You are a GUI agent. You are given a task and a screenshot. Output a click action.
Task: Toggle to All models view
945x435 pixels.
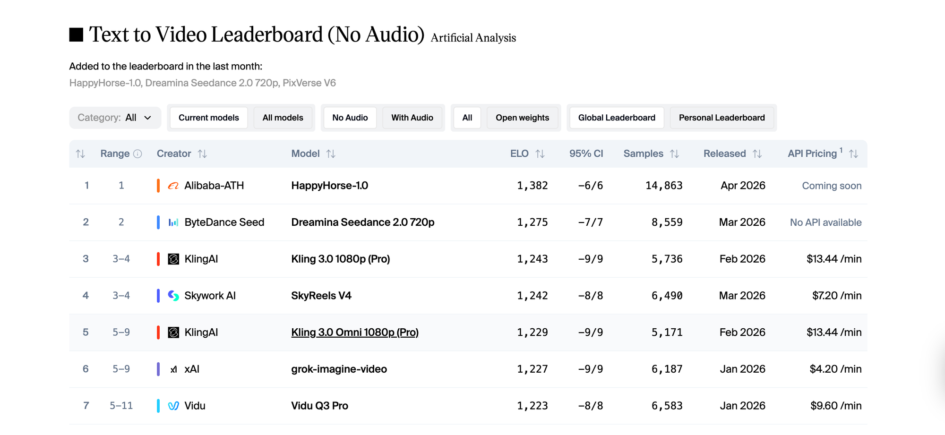coord(283,118)
